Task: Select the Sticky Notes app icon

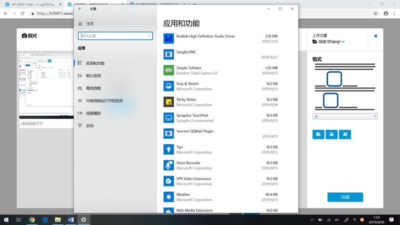Action: pos(168,102)
